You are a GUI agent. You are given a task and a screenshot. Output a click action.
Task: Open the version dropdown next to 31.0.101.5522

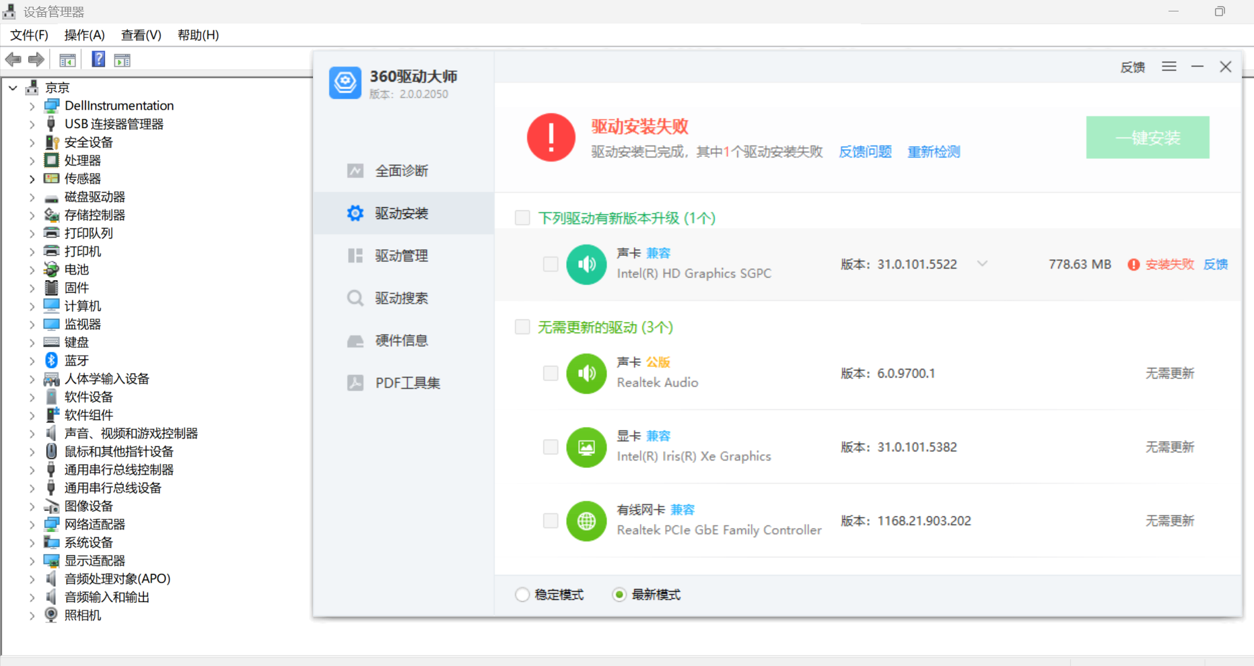[x=982, y=264]
